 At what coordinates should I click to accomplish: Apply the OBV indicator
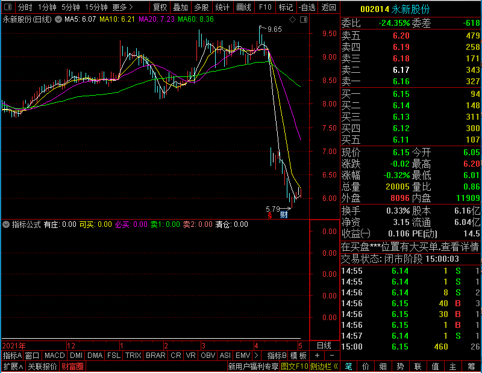pos(208,356)
